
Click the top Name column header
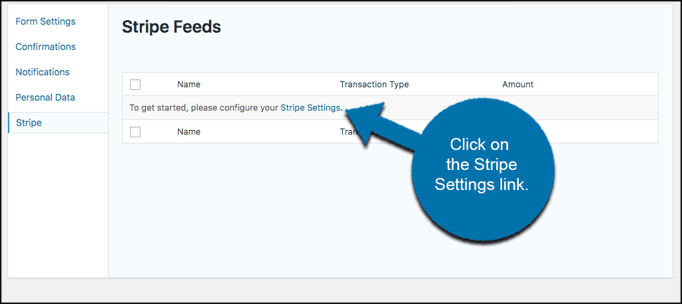click(x=188, y=85)
